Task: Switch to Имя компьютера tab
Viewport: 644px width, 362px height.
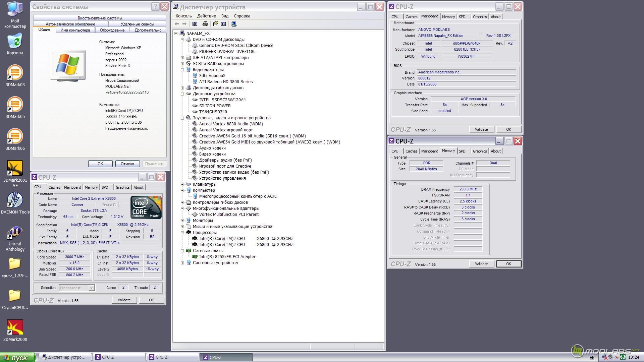Action: pyautogui.click(x=75, y=30)
